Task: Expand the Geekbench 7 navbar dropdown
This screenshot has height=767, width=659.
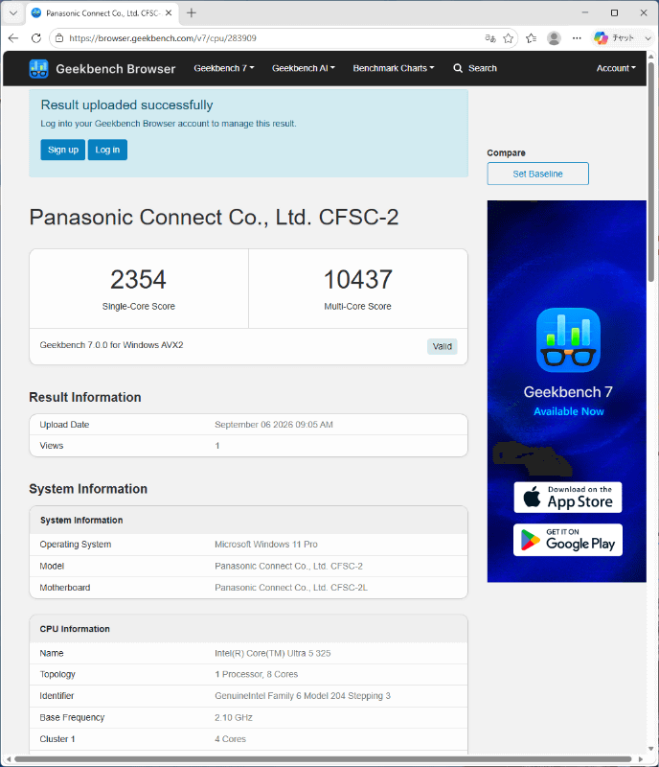Action: coord(224,68)
